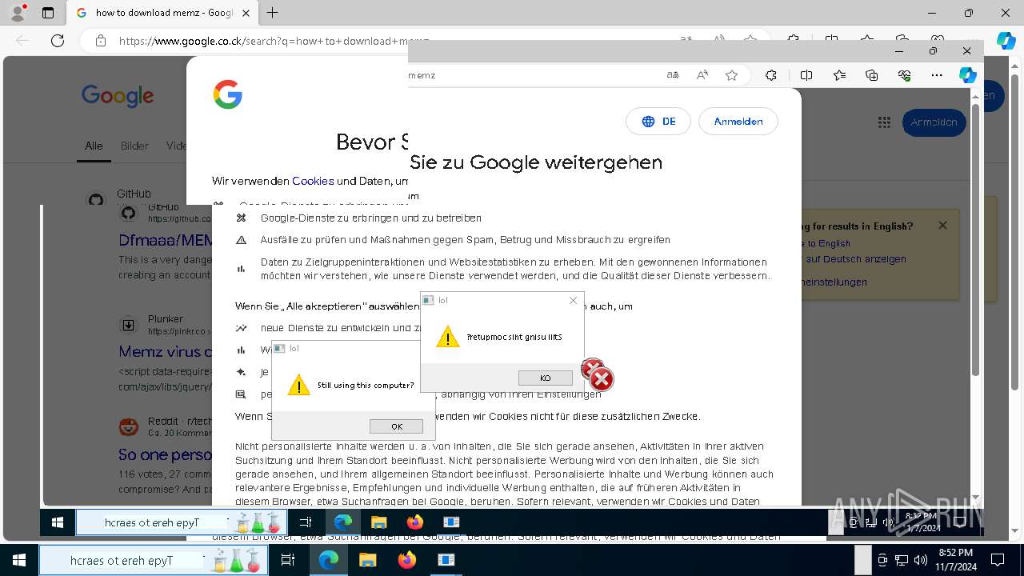
Task: Click the DE language button
Action: (x=658, y=122)
